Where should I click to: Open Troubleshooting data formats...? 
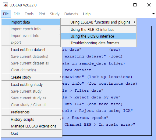coord(98,43)
